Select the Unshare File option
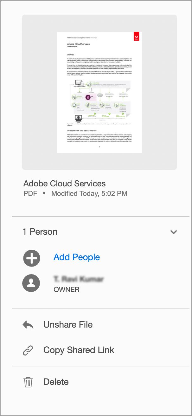 [68, 325]
